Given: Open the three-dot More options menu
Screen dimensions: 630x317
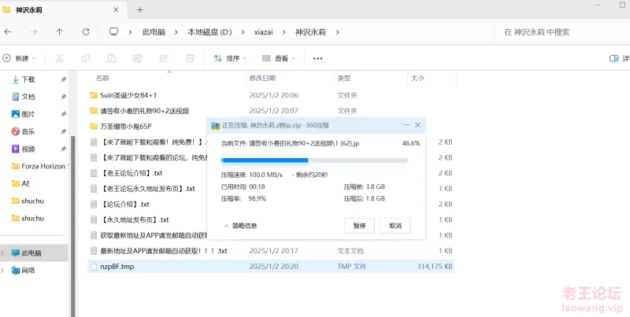Looking at the screenshot, I should coord(317,58).
